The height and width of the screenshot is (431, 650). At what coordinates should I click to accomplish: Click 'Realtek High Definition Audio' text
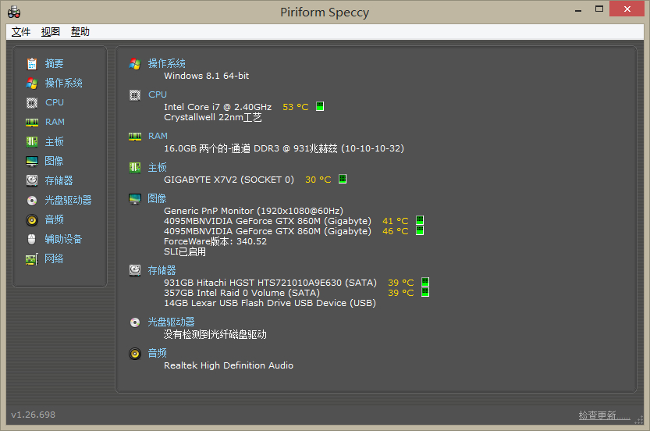pyautogui.click(x=229, y=365)
